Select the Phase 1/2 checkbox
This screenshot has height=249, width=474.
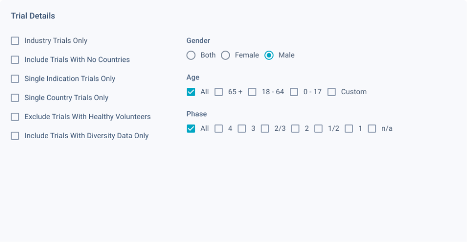(x=318, y=128)
